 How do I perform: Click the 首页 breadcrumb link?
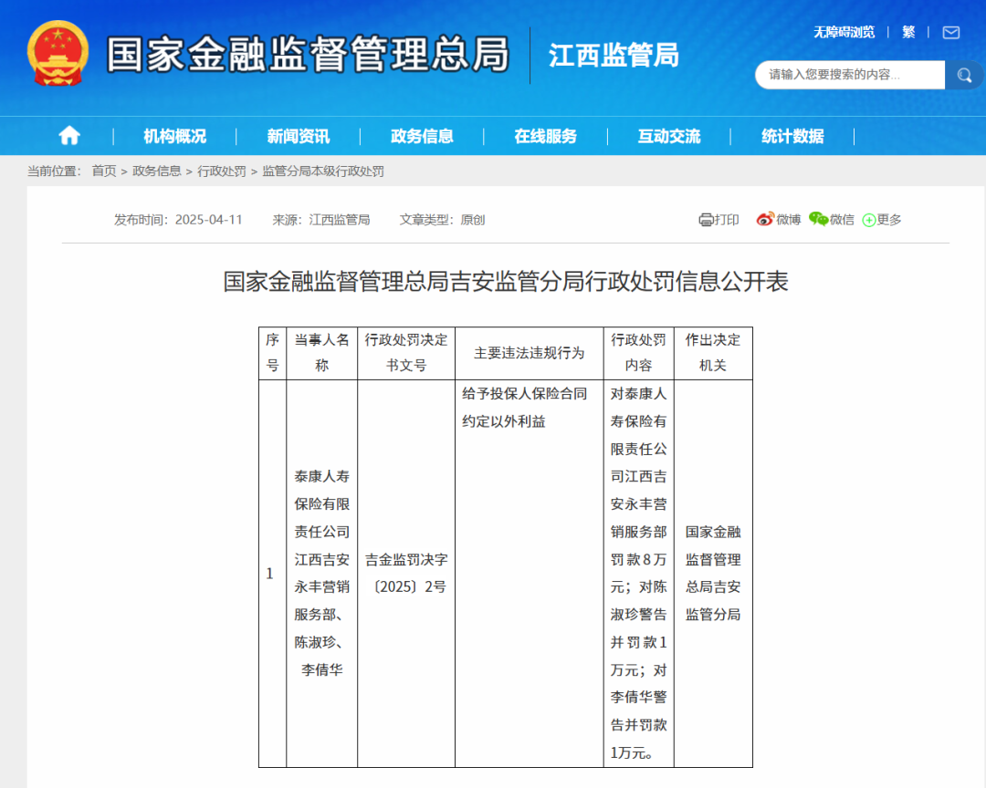point(104,171)
